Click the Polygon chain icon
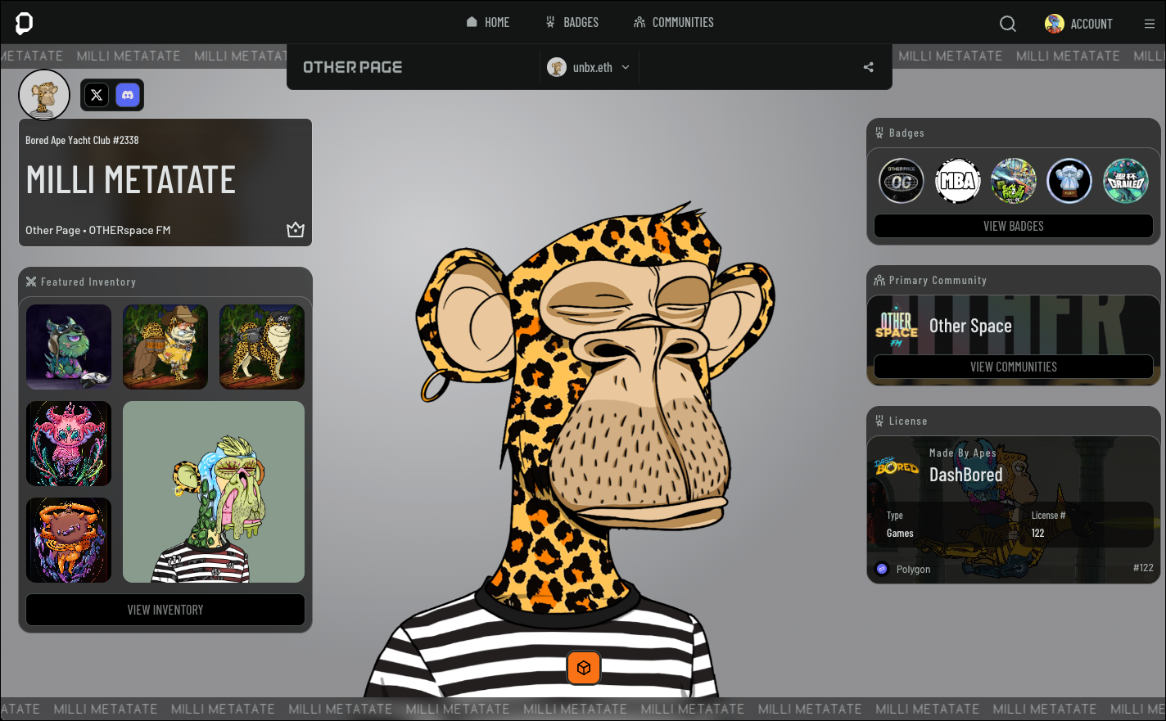1166x721 pixels. (882, 569)
